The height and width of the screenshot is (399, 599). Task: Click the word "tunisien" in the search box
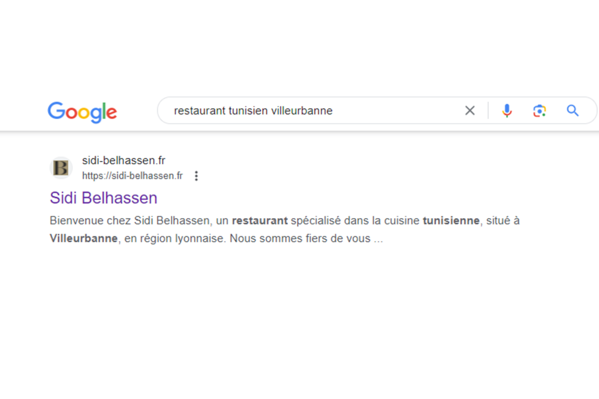tap(248, 111)
